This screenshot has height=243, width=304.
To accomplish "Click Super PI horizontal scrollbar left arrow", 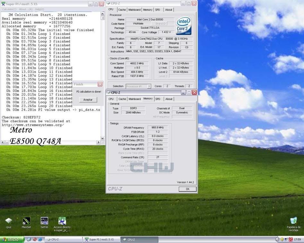I will 3,142.
